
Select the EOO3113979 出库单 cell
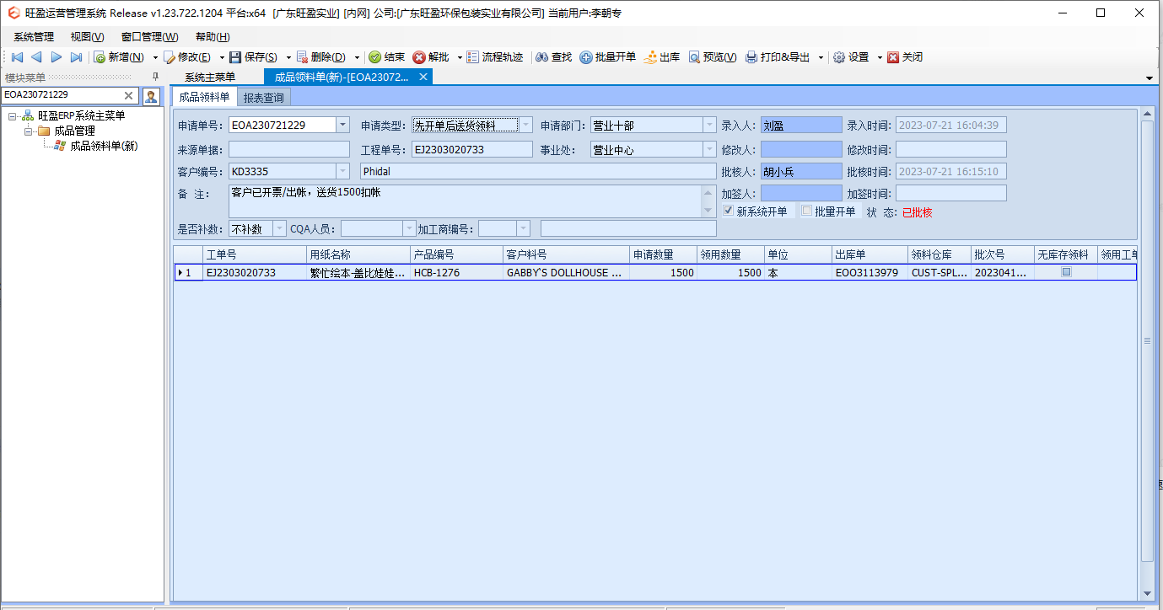870,273
